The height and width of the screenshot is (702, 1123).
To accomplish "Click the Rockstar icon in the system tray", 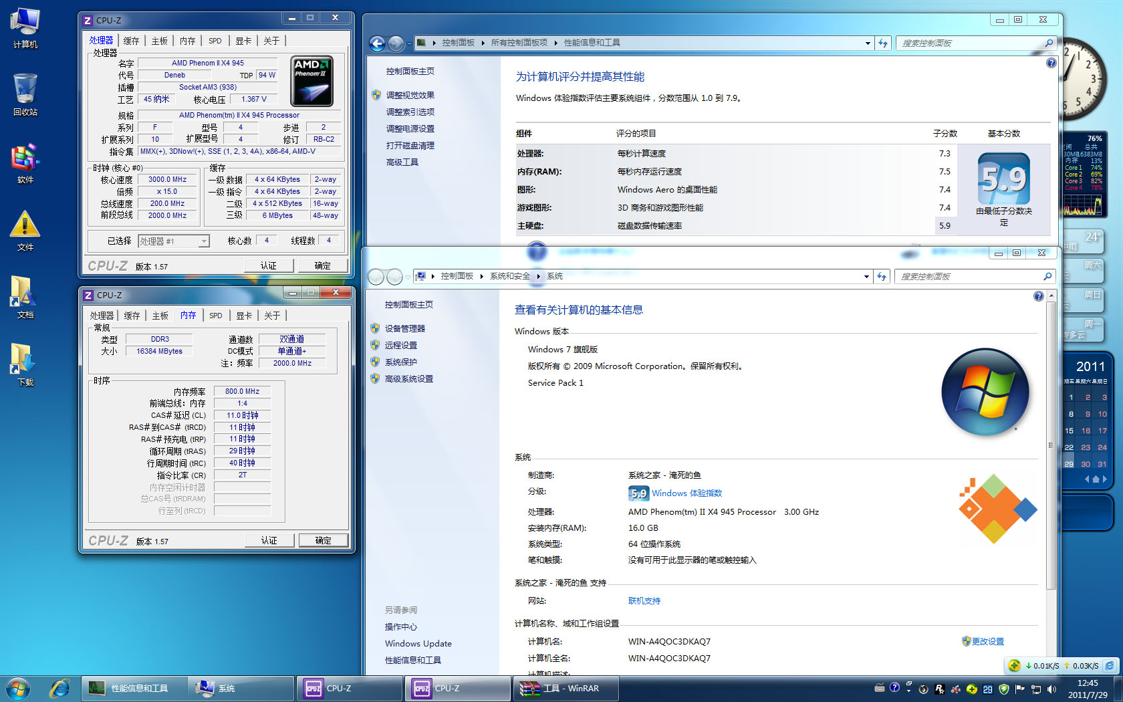I will tap(939, 689).
